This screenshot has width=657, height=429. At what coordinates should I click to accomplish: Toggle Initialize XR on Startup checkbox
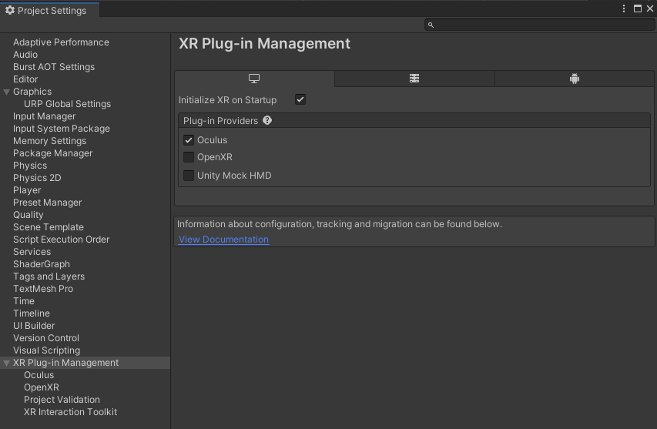point(300,100)
